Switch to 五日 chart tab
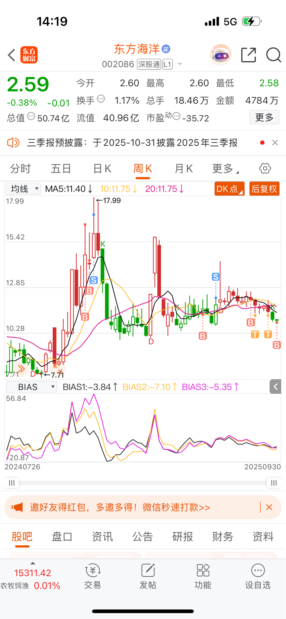 point(61,168)
